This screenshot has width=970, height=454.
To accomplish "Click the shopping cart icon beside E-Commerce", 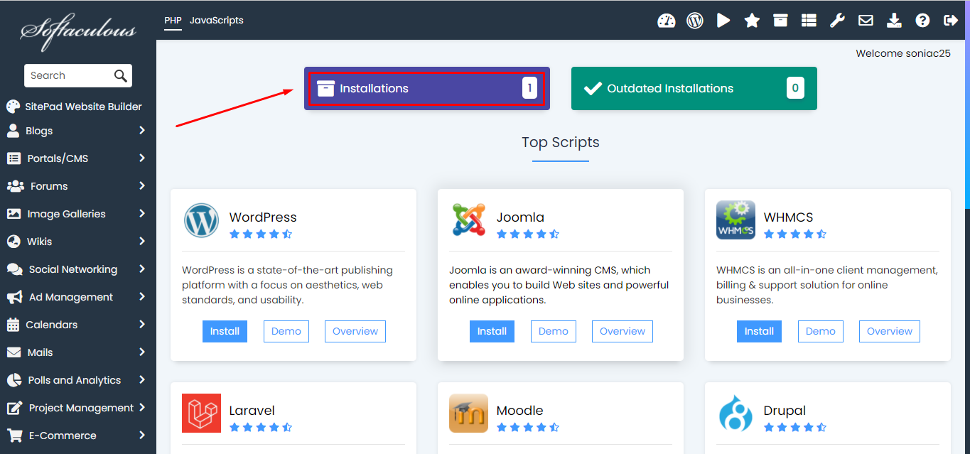I will pyautogui.click(x=14, y=436).
